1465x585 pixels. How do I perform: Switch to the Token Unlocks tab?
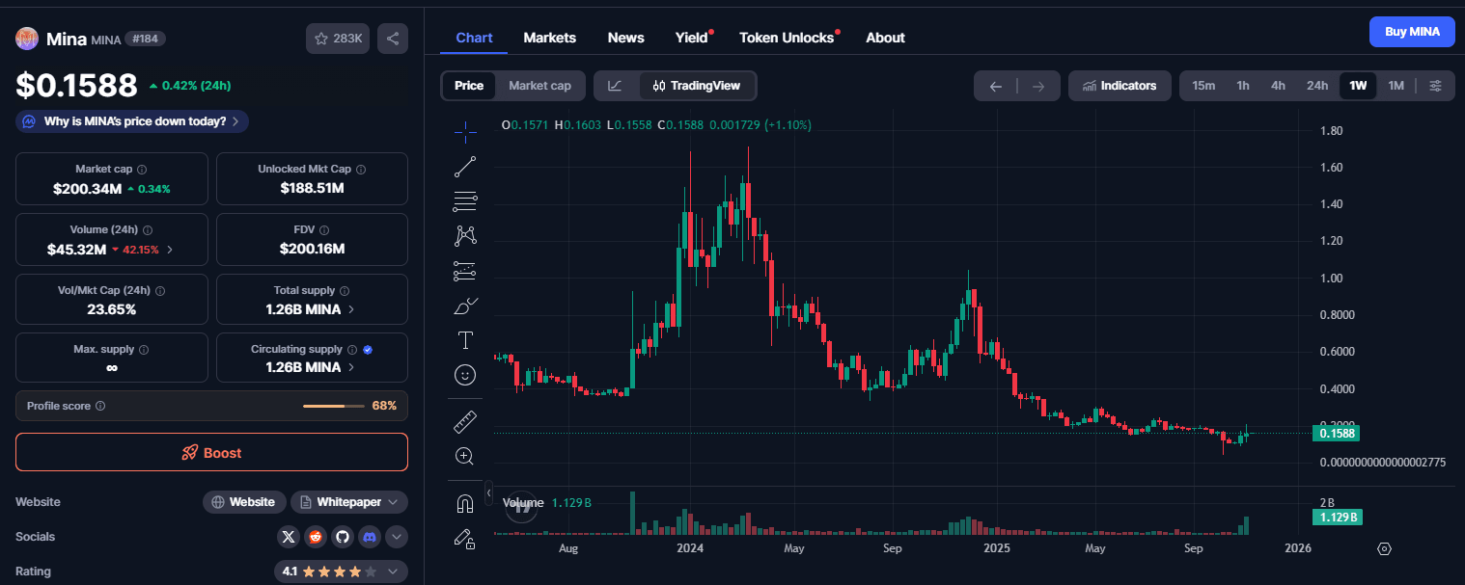click(786, 38)
